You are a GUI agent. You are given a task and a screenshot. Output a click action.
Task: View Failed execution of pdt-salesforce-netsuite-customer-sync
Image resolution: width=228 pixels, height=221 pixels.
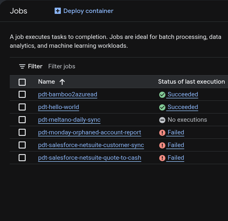[176, 145]
